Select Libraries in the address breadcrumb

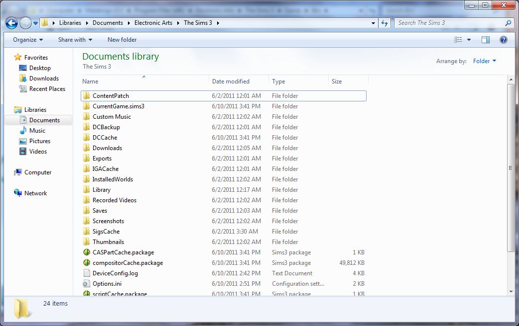point(70,23)
